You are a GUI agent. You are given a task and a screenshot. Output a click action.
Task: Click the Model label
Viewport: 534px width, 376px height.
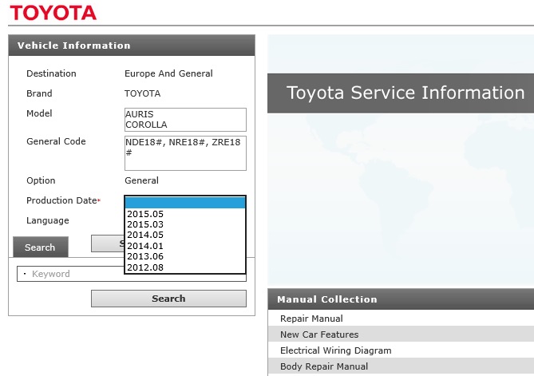[x=39, y=113]
